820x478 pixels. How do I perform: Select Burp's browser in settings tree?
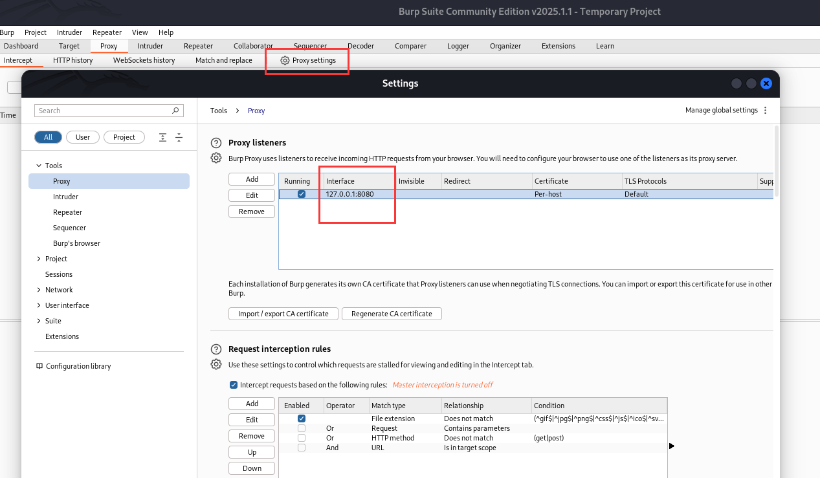[x=76, y=243]
